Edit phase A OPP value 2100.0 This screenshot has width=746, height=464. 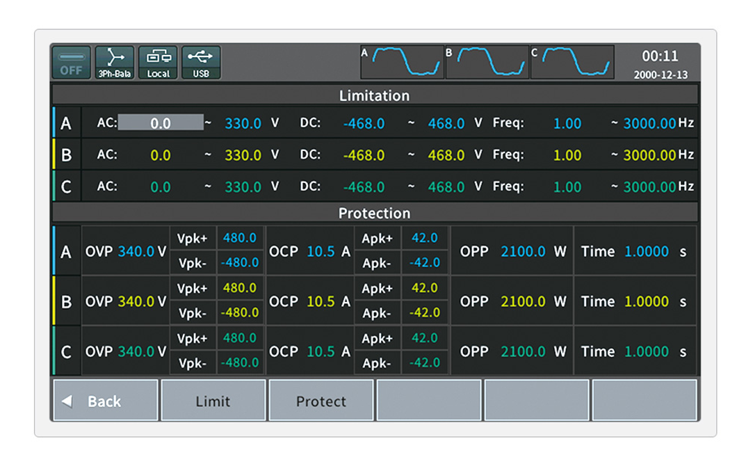click(523, 251)
